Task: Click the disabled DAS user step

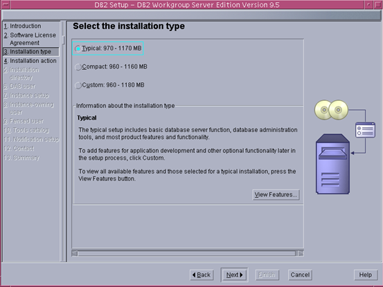Action: coord(19,86)
